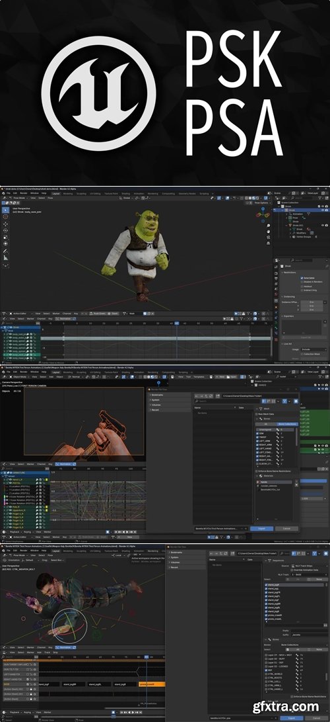The height and width of the screenshot is (722, 330).
Task: Uncheck TWIST bone collection in first-person export
Action: (257, 437)
